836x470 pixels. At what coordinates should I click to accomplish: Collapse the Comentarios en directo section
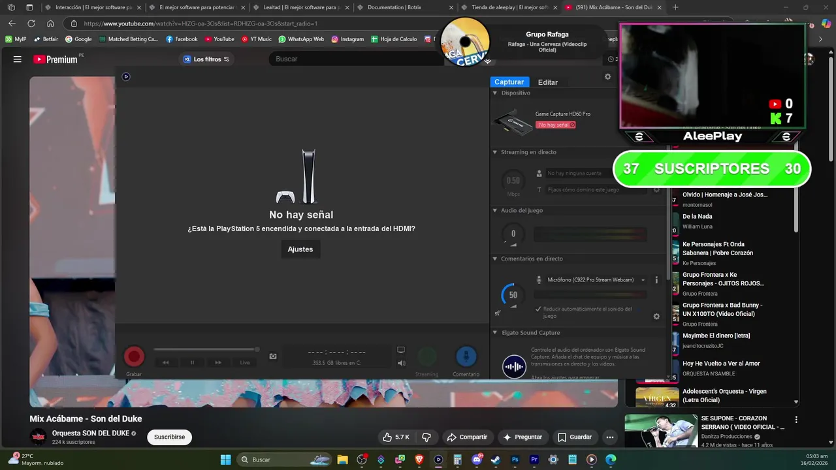[x=495, y=258]
